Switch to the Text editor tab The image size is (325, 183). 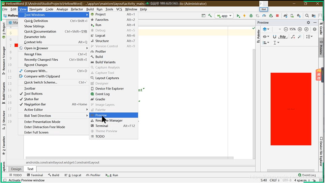[30, 169]
